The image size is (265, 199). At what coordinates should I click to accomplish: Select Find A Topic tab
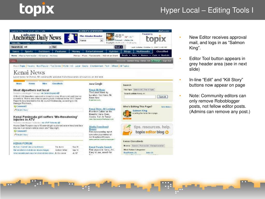[149, 90]
